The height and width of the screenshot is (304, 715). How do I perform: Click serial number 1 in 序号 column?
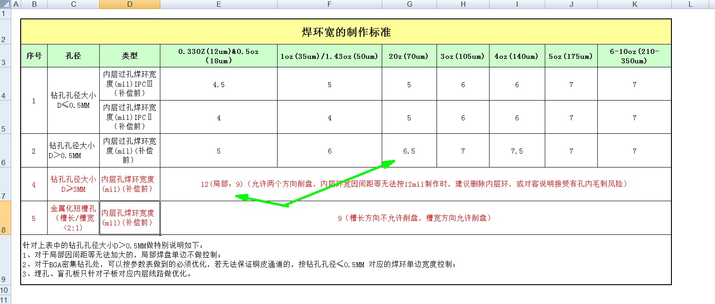pos(34,100)
